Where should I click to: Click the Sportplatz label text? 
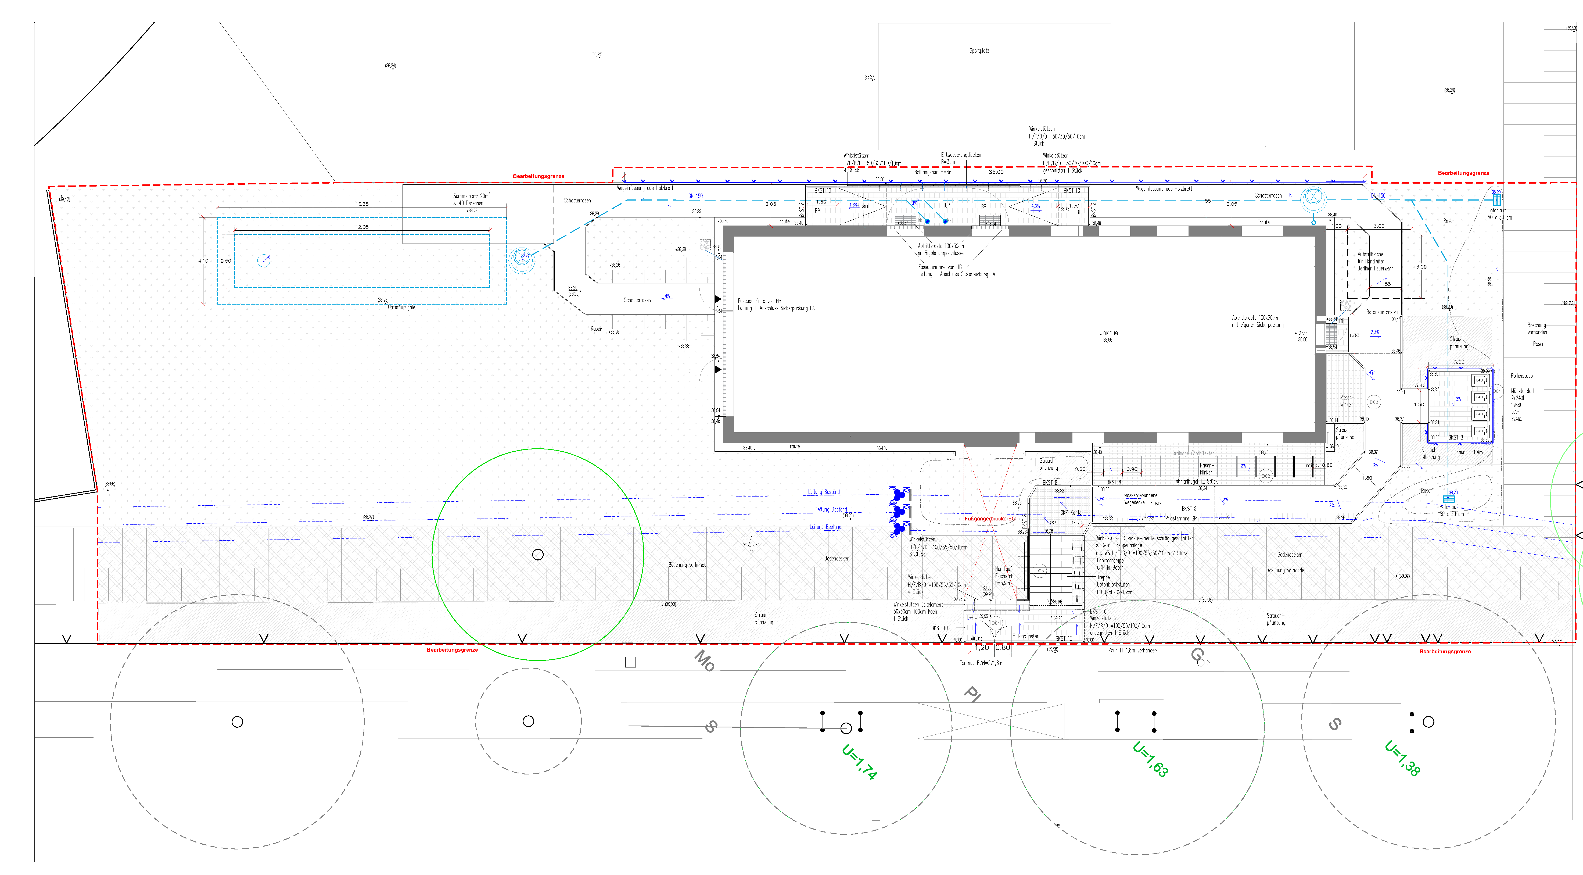[x=979, y=51]
